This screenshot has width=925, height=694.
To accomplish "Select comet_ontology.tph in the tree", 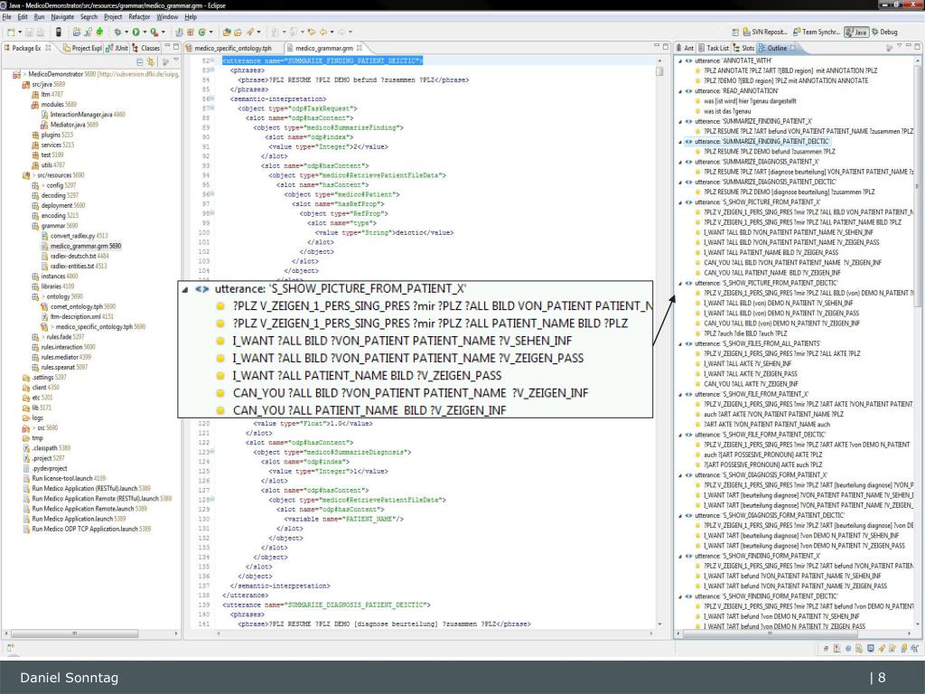I will coord(78,307).
